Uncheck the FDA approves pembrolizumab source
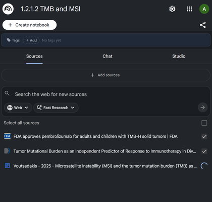Viewport: 212px width, 202px height. [x=204, y=136]
